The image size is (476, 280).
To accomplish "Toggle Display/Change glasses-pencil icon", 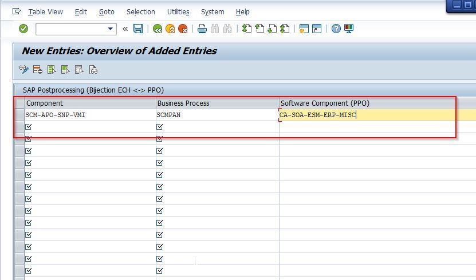I will (x=23, y=70).
